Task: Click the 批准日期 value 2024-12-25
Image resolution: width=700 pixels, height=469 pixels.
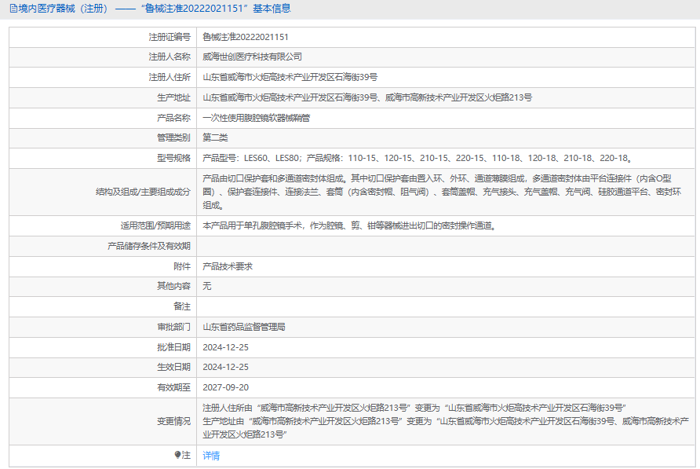Action: (225, 347)
